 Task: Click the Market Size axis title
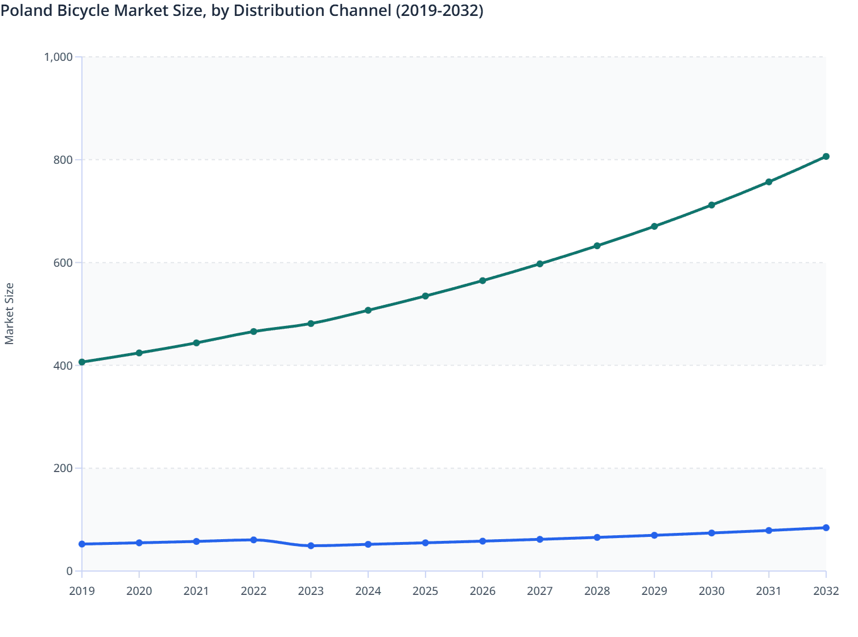[10, 310]
